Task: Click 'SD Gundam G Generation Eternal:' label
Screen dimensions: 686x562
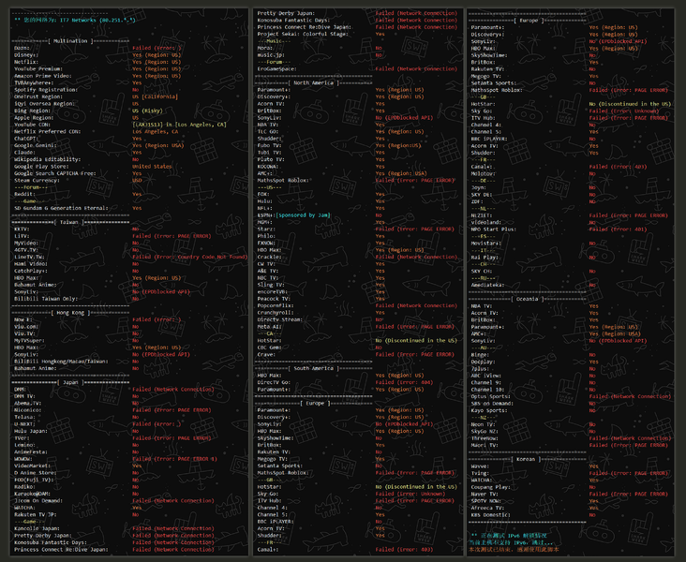Action: pos(61,208)
